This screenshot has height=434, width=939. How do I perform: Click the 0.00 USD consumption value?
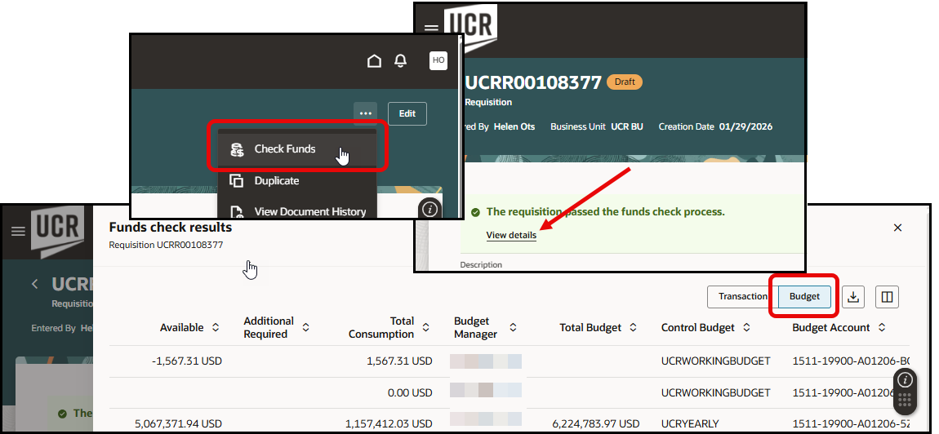tap(410, 392)
